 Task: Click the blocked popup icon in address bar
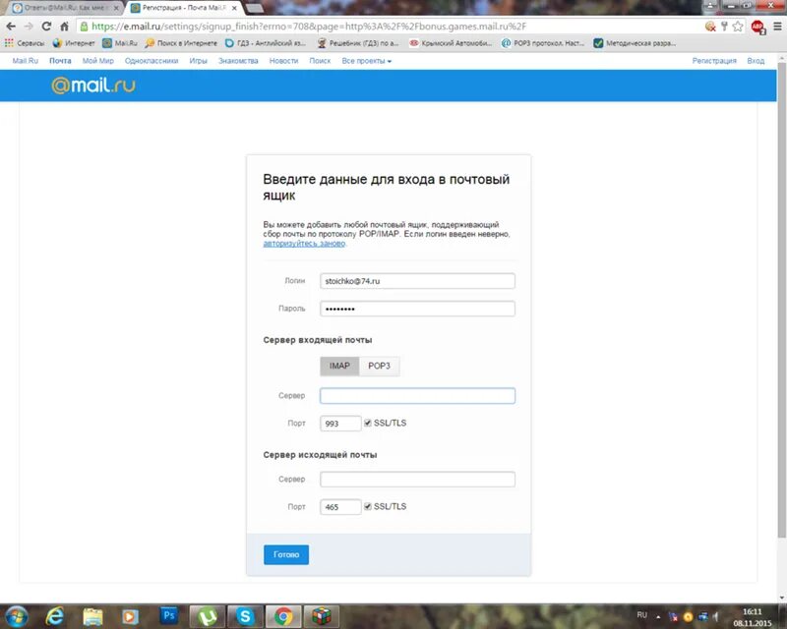click(710, 27)
